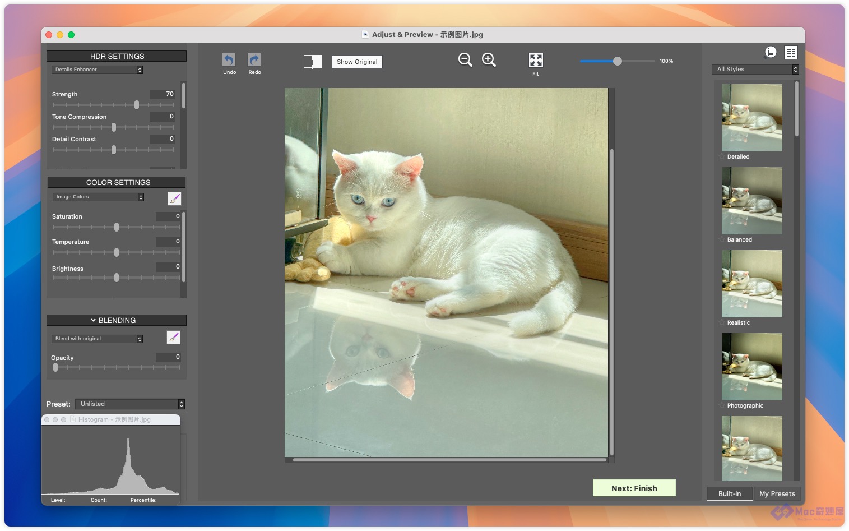Click the Brightness slider
This screenshot has width=849, height=531.
(x=116, y=278)
